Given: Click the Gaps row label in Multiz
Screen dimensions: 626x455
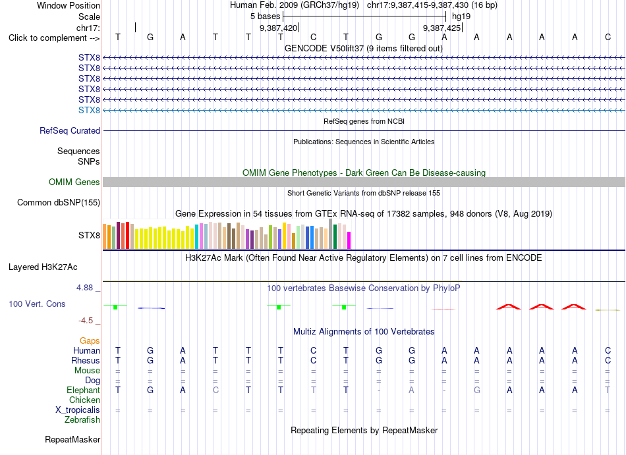Looking at the screenshot, I should [x=90, y=340].
